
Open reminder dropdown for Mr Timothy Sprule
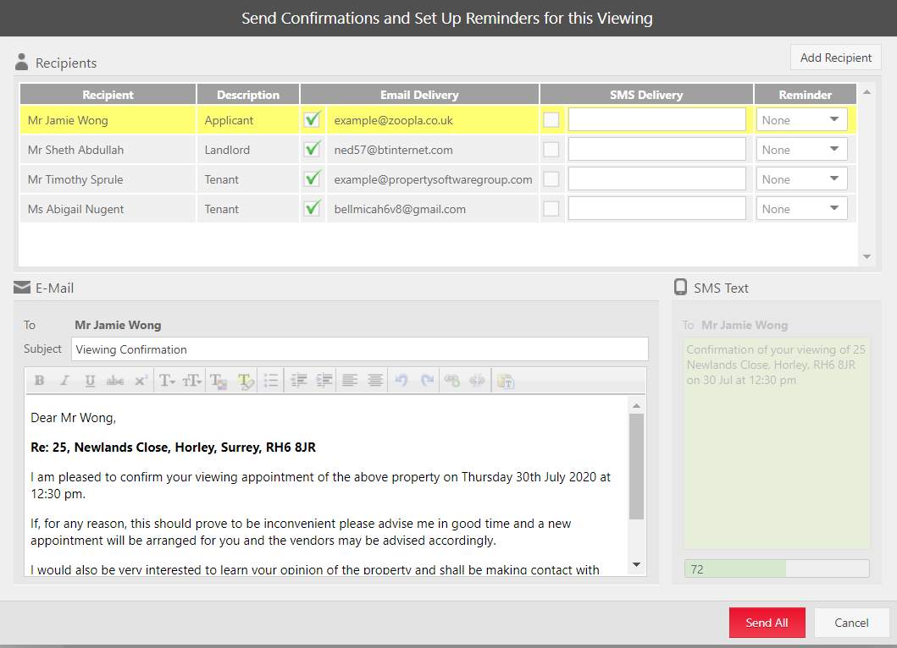[801, 179]
